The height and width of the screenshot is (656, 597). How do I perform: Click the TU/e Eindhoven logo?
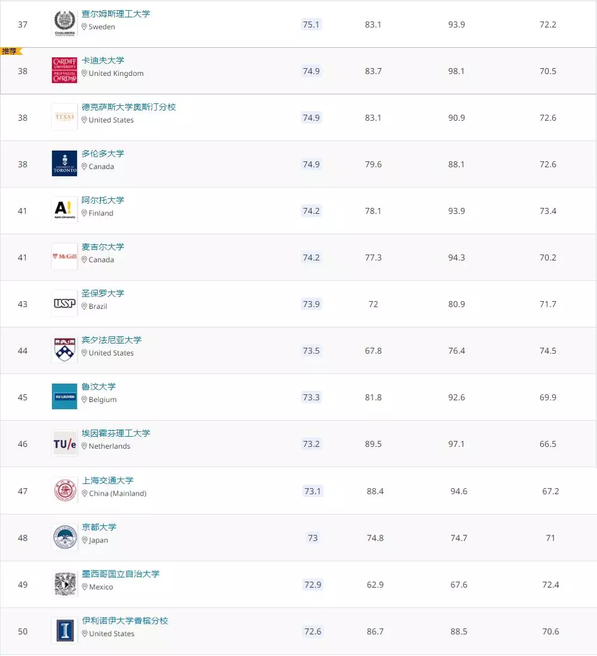[x=64, y=443]
